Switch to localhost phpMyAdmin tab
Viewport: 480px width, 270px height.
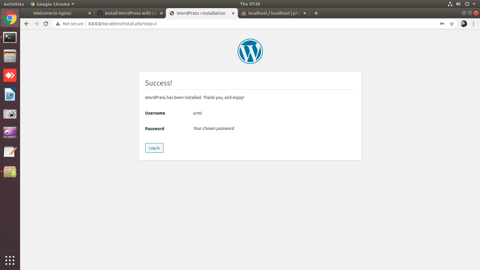(274, 13)
